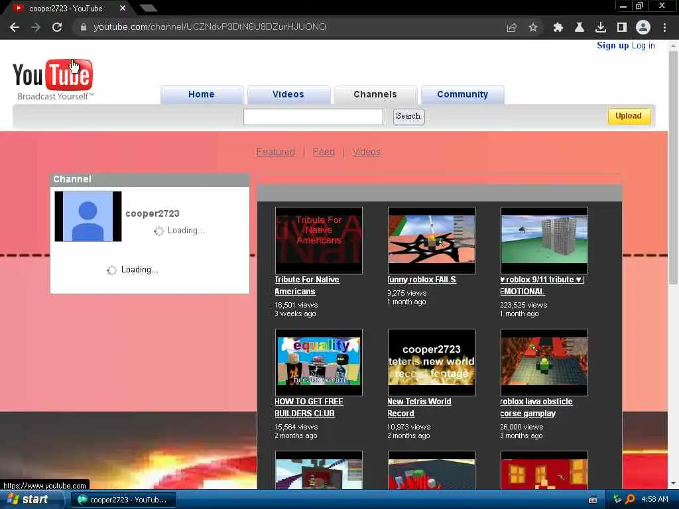
Task: Click the yellow Upload button
Action: tap(629, 116)
